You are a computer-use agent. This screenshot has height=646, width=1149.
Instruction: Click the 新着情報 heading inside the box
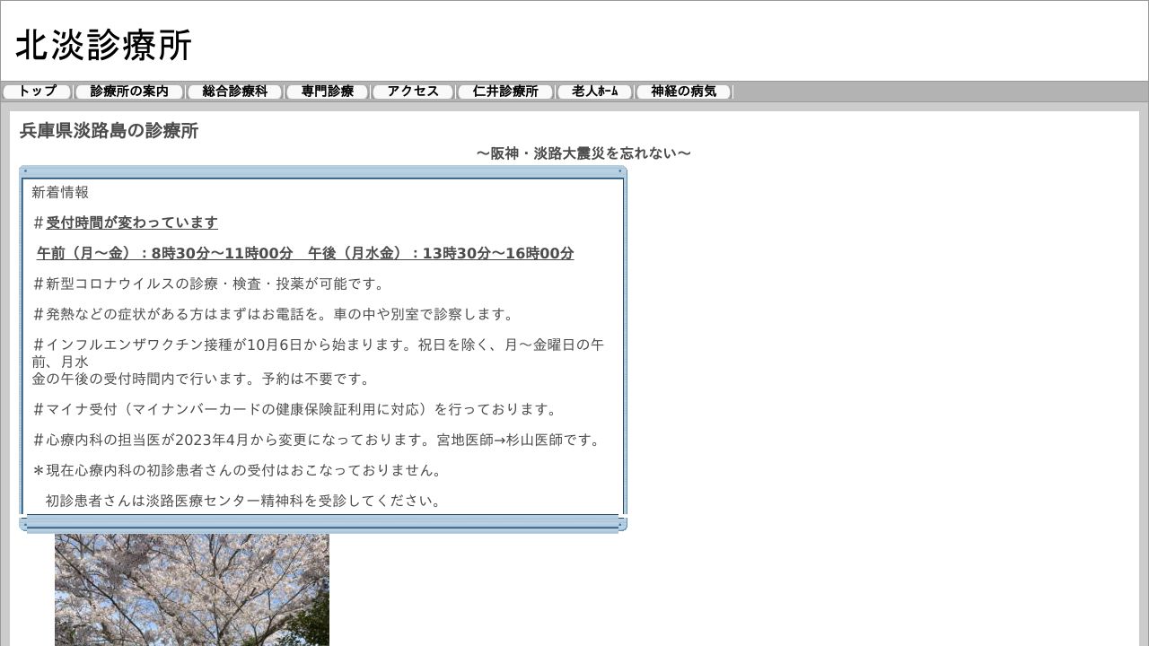(x=59, y=192)
